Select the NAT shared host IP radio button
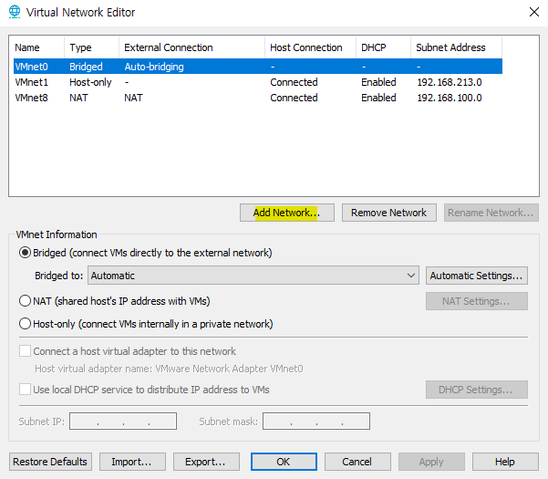The height and width of the screenshot is (479, 548). (25, 301)
